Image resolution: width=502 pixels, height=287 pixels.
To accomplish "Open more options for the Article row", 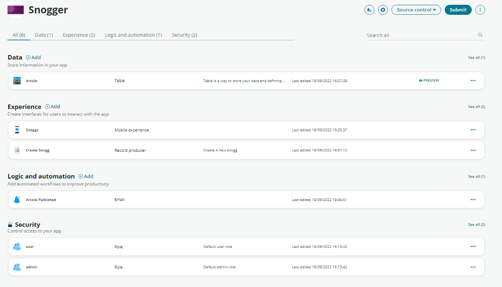I will coord(473,81).
